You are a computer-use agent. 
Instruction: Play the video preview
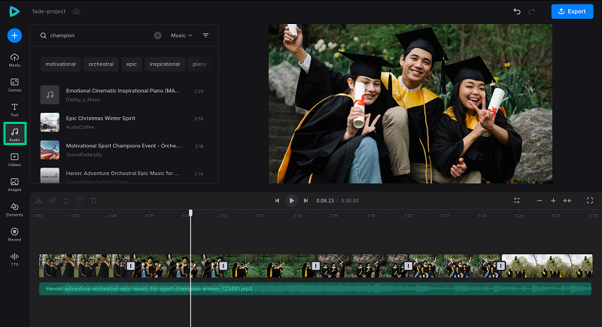tap(291, 201)
